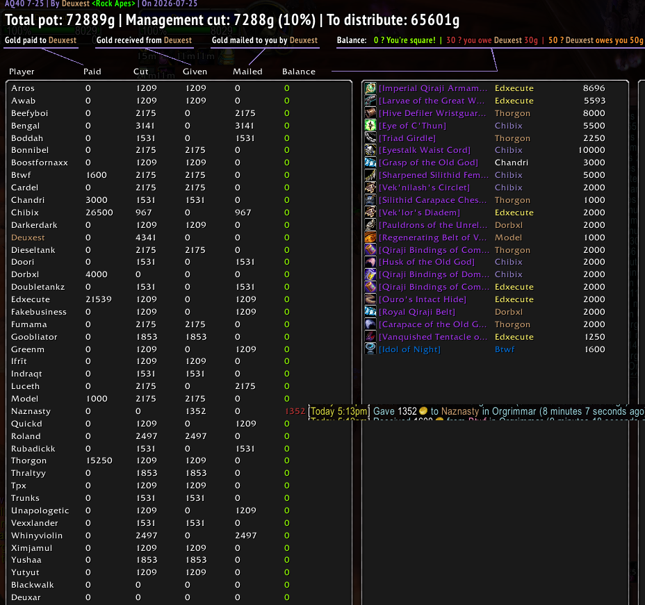Click the Vek'nilash's Circlet item icon

[370, 188]
